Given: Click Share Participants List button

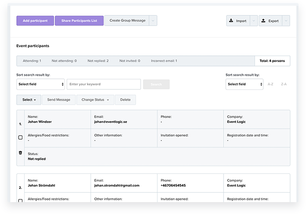Looking at the screenshot, I should click(x=79, y=21).
